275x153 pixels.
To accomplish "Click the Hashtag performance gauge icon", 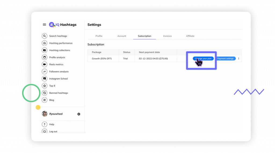I will click(x=45, y=43).
